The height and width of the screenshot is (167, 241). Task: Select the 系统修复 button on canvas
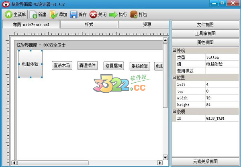tap(140, 66)
